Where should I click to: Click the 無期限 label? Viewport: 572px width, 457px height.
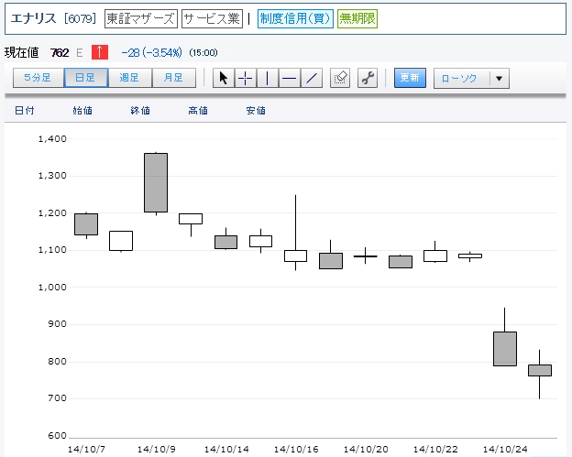tap(357, 18)
